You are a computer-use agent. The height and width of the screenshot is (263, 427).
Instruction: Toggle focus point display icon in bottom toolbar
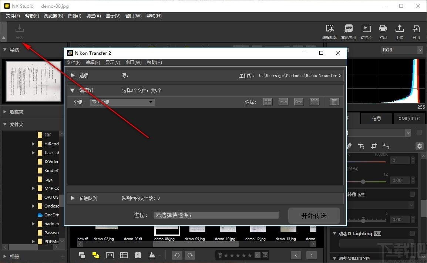110,255
